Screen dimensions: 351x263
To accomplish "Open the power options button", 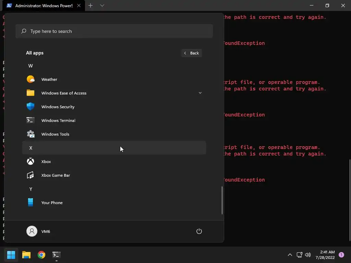I will (199, 231).
